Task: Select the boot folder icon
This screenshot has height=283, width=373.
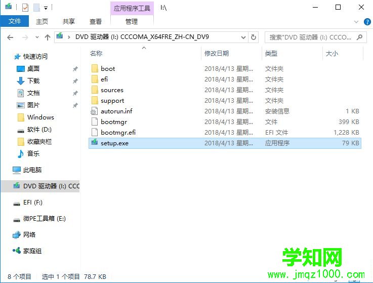Action: (95, 68)
